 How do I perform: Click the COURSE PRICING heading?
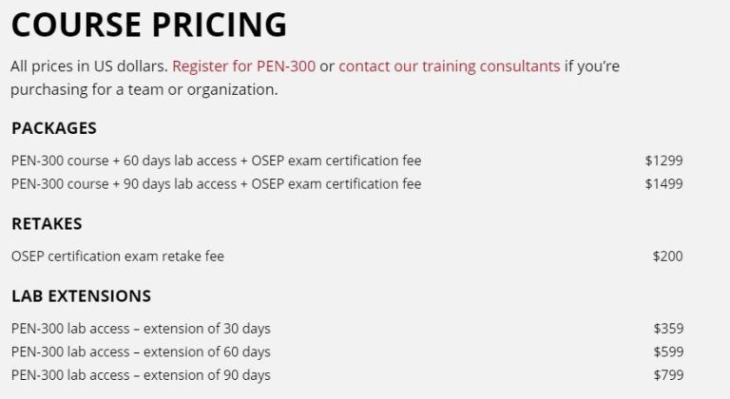[149, 24]
